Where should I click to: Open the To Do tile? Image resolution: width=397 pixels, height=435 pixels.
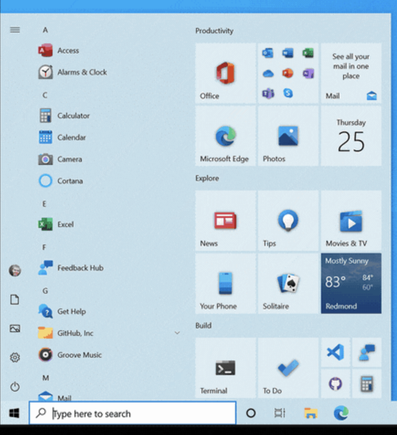click(288, 368)
